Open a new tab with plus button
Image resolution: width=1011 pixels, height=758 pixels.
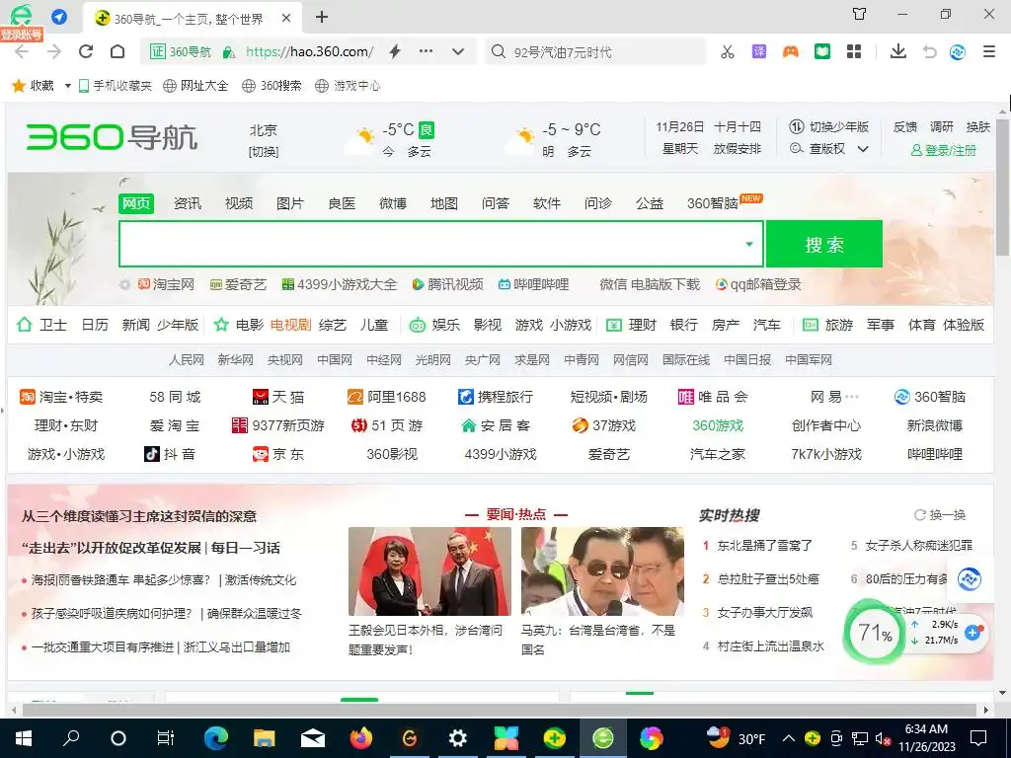(322, 17)
